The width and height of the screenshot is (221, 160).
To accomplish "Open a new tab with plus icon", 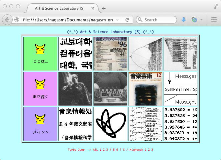I will click(x=104, y=9).
